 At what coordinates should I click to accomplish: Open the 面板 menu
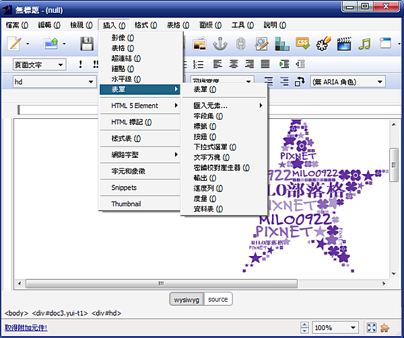click(x=210, y=25)
